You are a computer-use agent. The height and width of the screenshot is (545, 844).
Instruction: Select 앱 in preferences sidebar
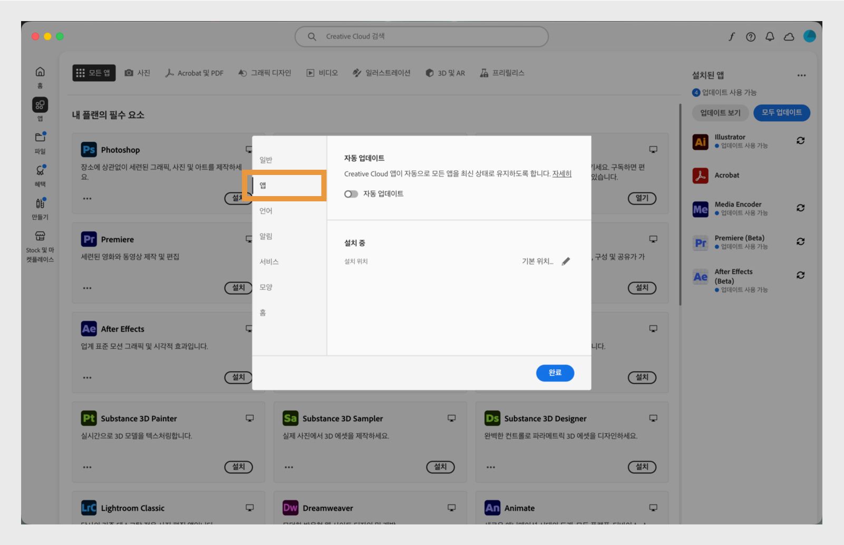tap(263, 186)
